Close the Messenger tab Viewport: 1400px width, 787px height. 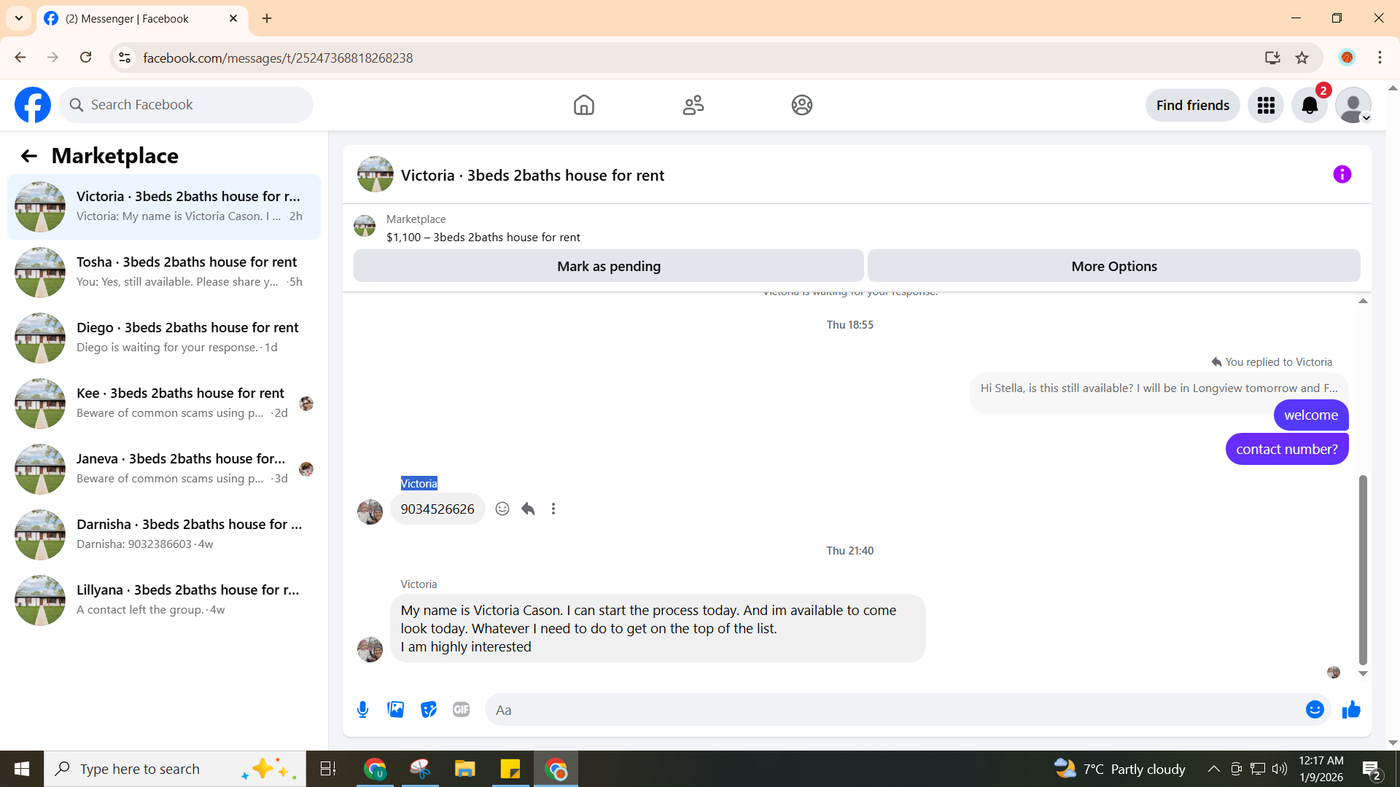[233, 18]
